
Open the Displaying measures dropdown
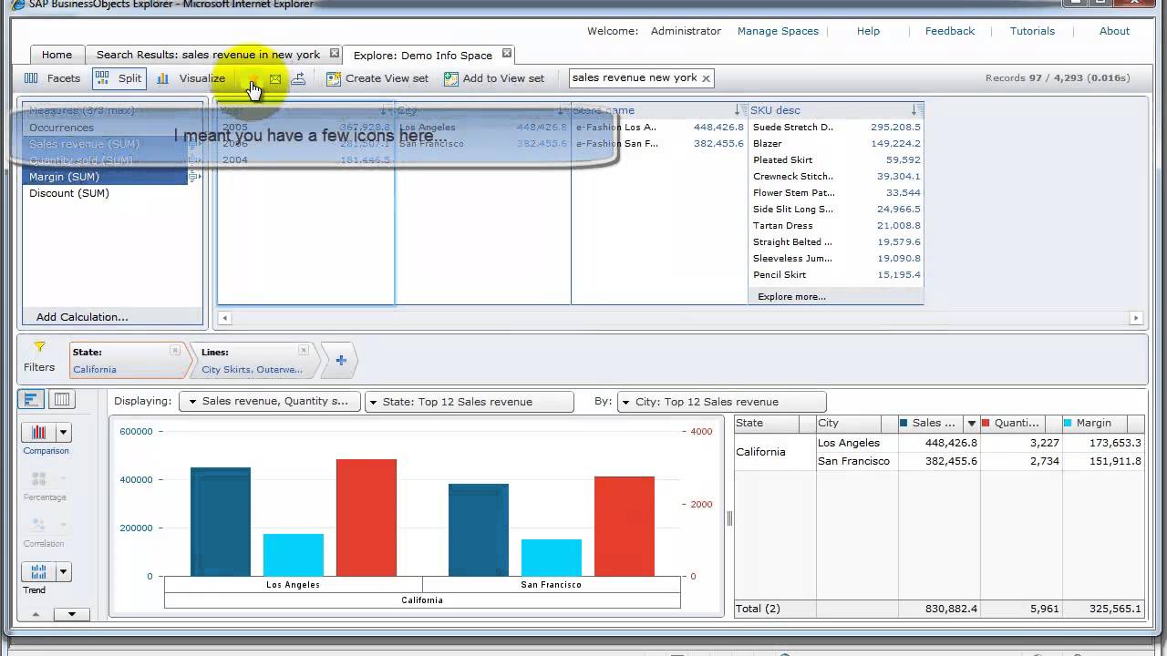[270, 402]
